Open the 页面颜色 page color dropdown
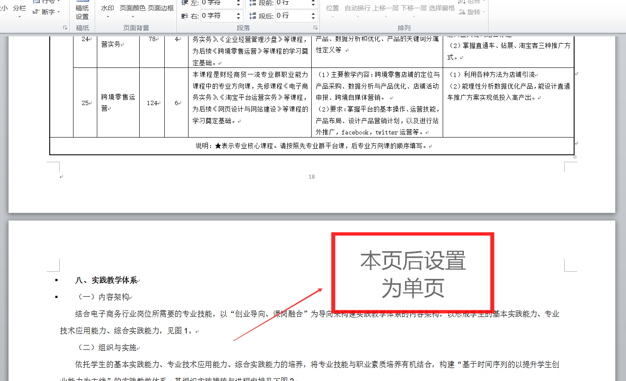 click(132, 11)
